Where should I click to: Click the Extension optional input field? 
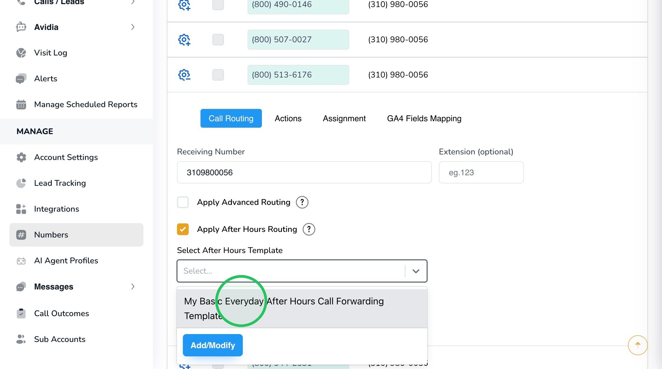click(x=481, y=172)
